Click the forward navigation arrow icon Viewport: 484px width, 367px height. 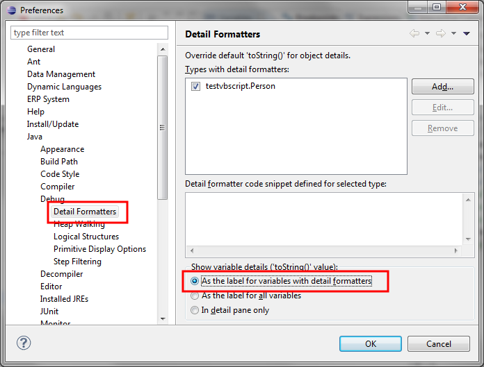tap(440, 33)
